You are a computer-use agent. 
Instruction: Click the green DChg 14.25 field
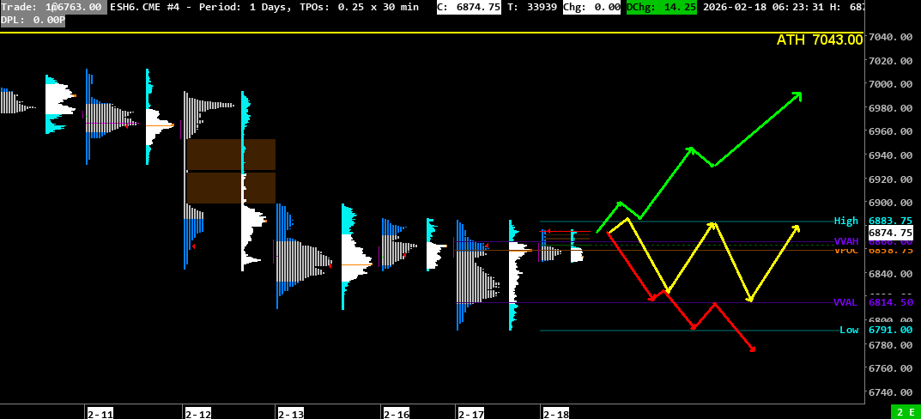(x=661, y=7)
